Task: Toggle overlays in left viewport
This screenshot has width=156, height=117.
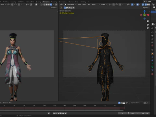Action: [x=36, y=5]
